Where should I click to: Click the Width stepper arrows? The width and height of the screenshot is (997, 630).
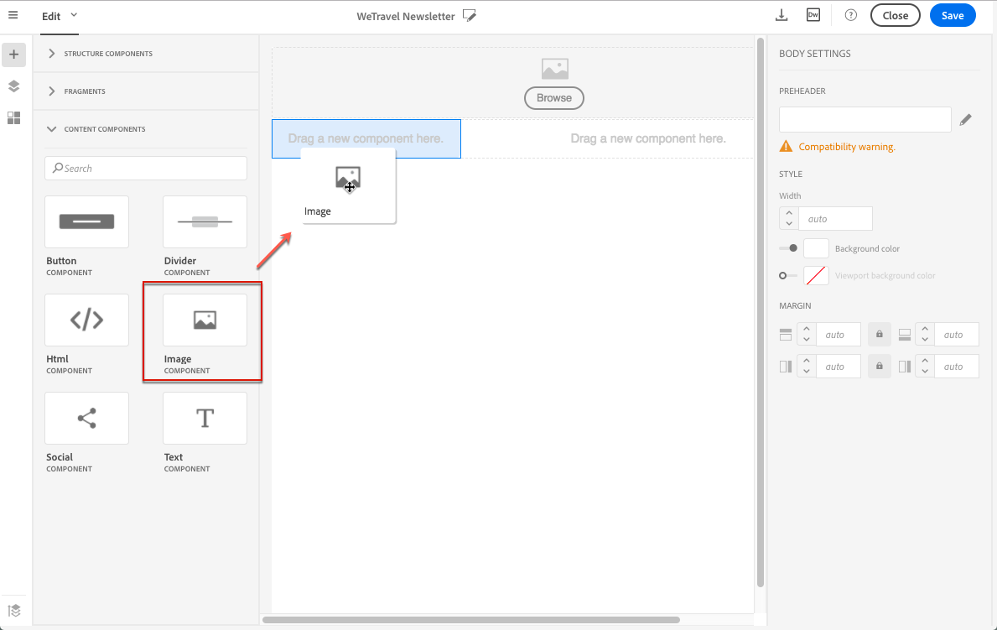pos(789,218)
